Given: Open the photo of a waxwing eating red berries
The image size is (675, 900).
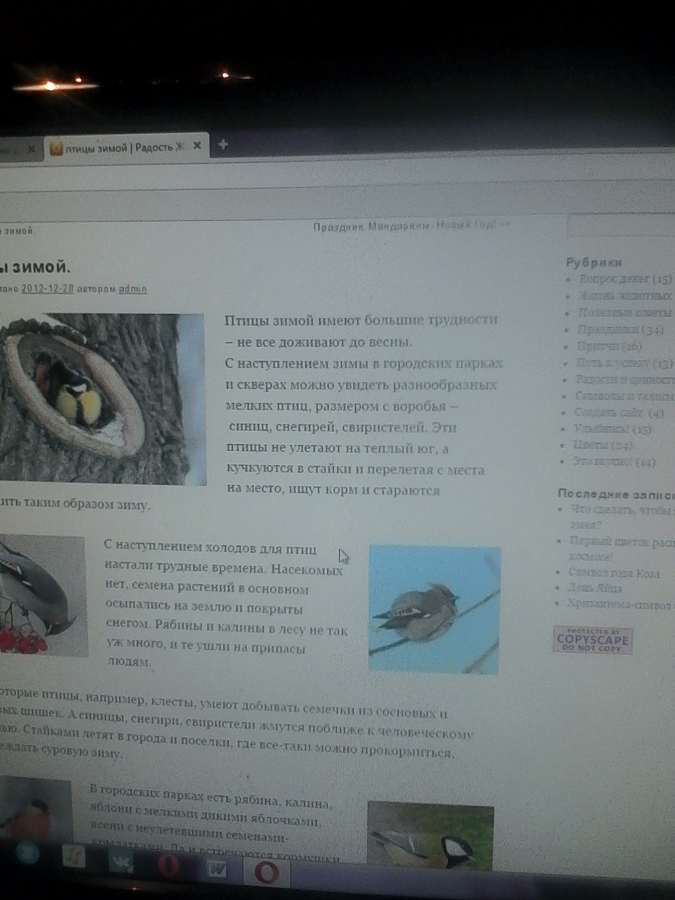Looking at the screenshot, I should point(43,596).
